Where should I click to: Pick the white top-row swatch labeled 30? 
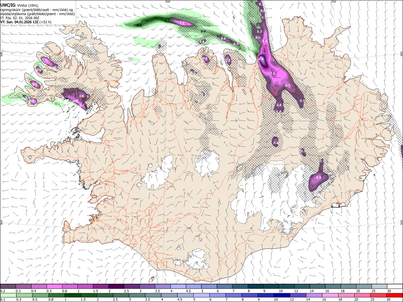pyautogui.click(x=395, y=286)
